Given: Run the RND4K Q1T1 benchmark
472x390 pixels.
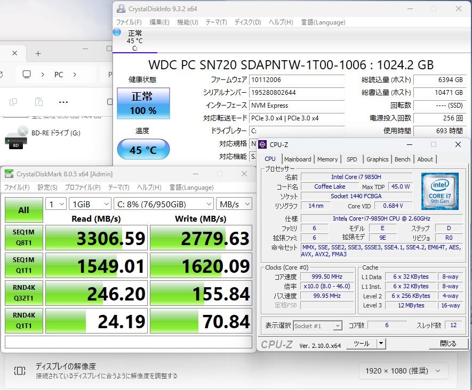Looking at the screenshot, I should [x=24, y=321].
